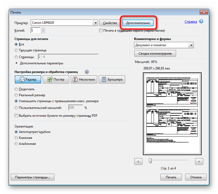Select the Постер printing mode
Viewport: 218px width, 194px height.
56,79
